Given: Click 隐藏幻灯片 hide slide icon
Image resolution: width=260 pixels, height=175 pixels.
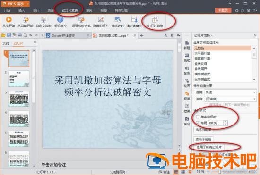Looking at the screenshot, I should point(101,19).
